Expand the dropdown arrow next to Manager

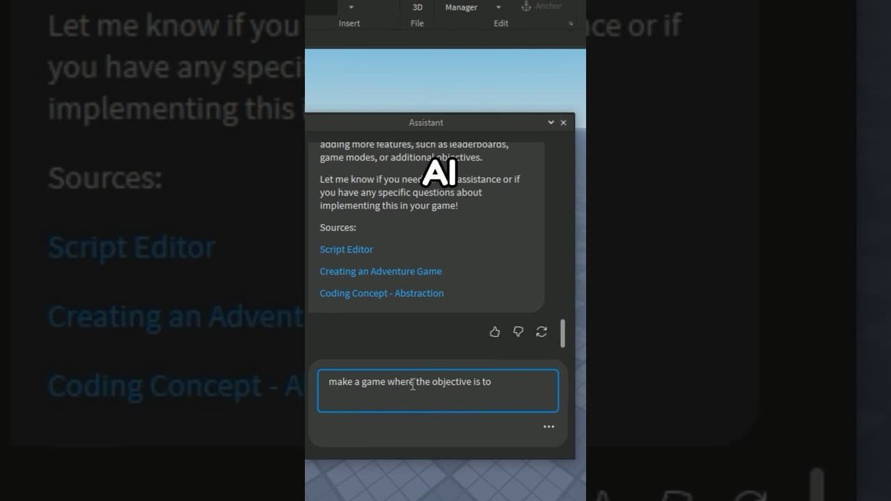(498, 7)
